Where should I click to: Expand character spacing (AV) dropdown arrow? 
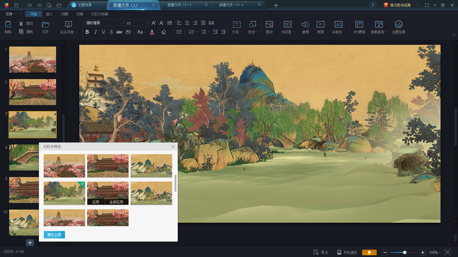tap(133, 32)
